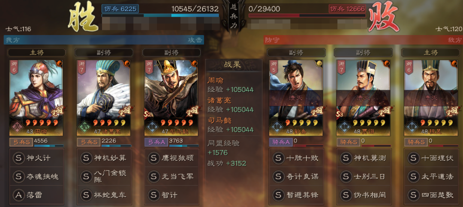The height and width of the screenshot is (207, 463).
Task: Select the 神火计 skill entry
Action: 36,158
